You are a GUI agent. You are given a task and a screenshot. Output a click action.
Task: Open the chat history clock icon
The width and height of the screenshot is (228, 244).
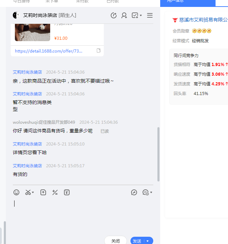pos(146,193)
